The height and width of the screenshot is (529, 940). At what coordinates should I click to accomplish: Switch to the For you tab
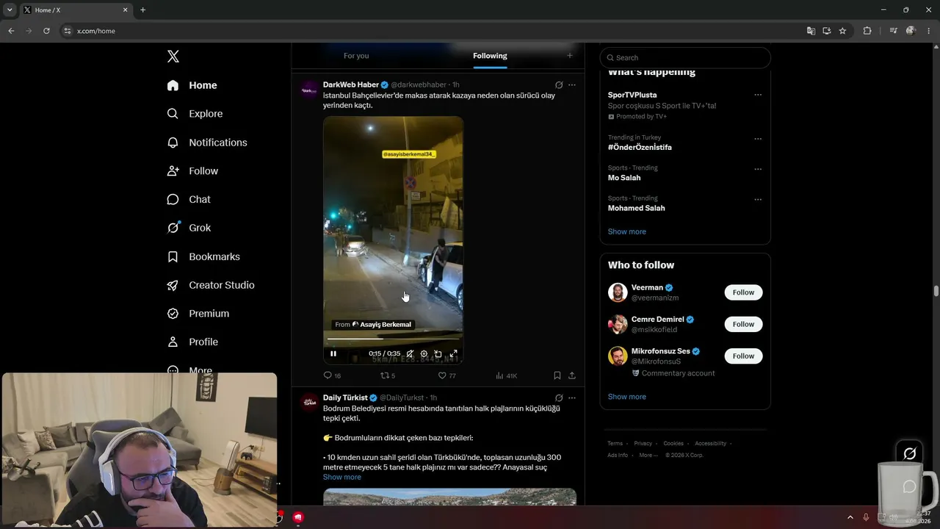point(356,56)
